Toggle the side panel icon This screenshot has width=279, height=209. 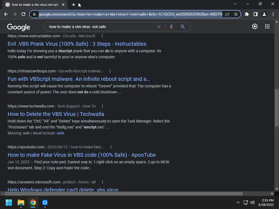[x=256, y=14]
